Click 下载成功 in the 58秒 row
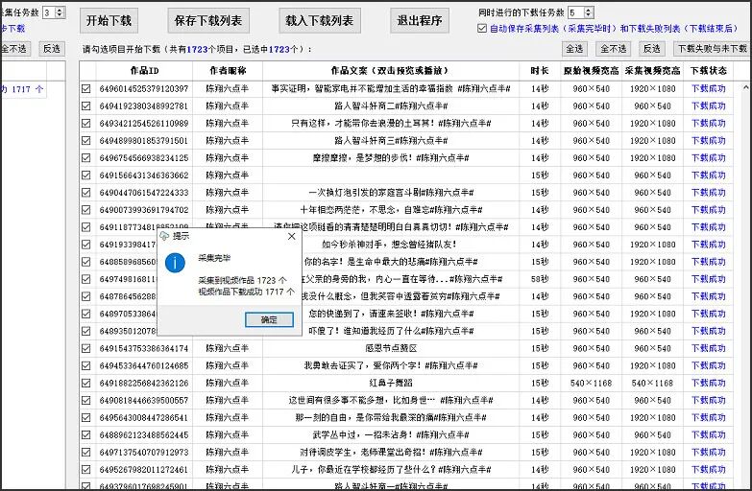 [x=709, y=279]
